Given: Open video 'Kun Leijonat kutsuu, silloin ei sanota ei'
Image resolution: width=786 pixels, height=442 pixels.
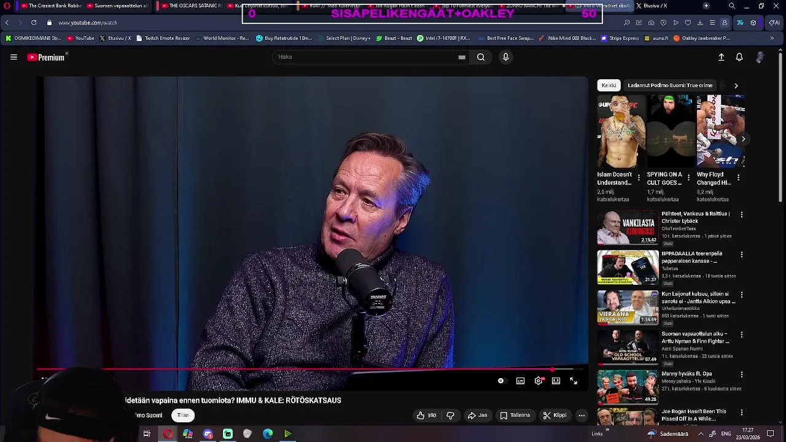Looking at the screenshot, I should (698, 298).
